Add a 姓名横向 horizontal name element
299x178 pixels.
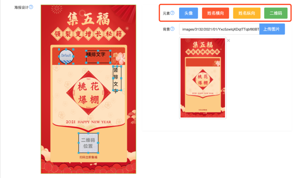[x=215, y=13]
